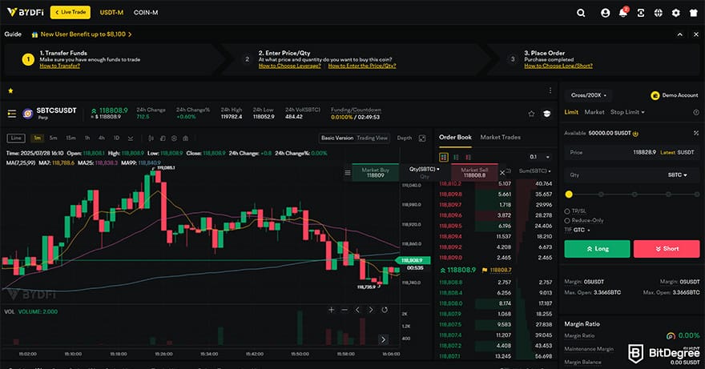Viewport: 705px width, 369px height.
Task: Open the market list hamburger beside SBTCSUSDT
Action: (12, 114)
